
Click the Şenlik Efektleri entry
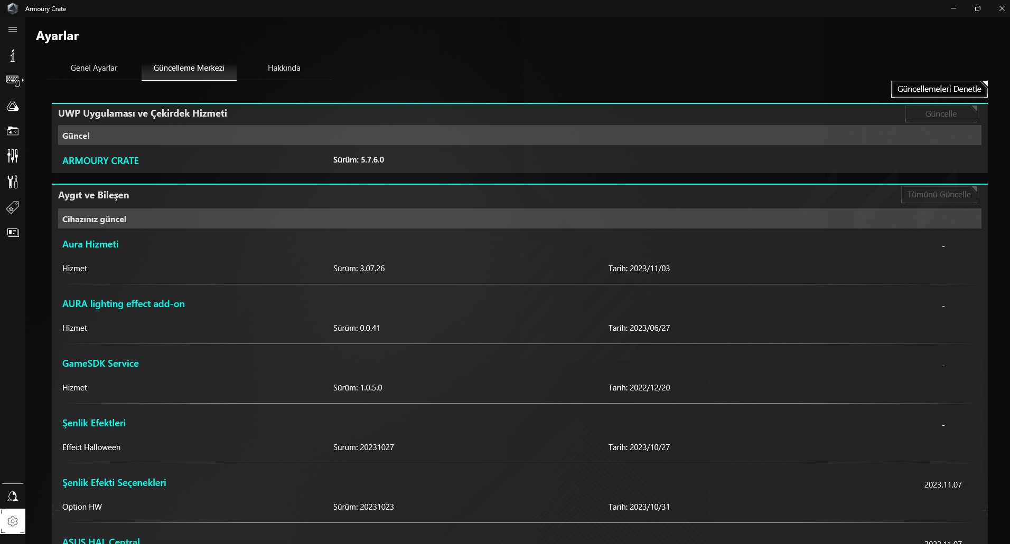click(x=94, y=423)
